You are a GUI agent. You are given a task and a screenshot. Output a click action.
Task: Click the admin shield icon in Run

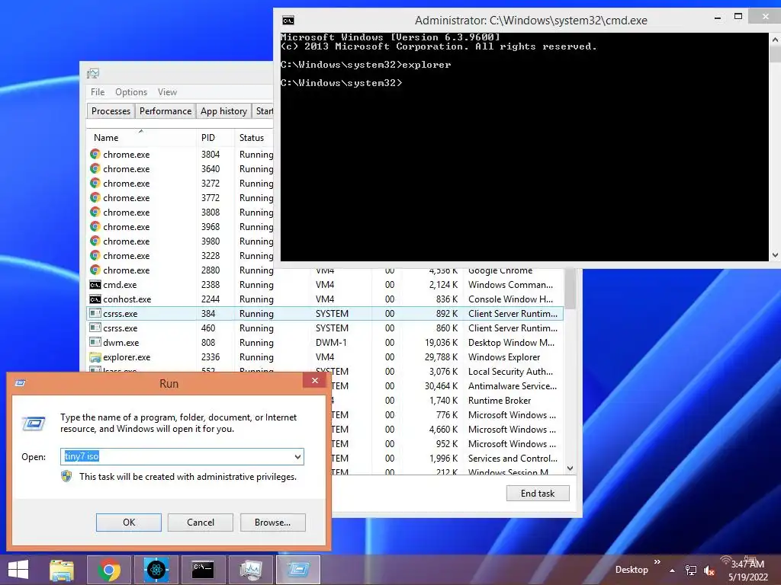click(x=66, y=477)
